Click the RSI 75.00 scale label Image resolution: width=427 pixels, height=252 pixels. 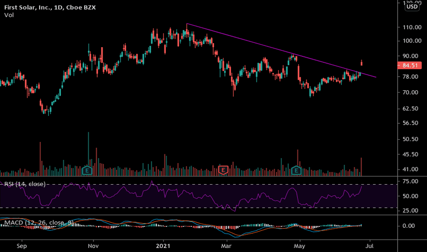[411, 181]
